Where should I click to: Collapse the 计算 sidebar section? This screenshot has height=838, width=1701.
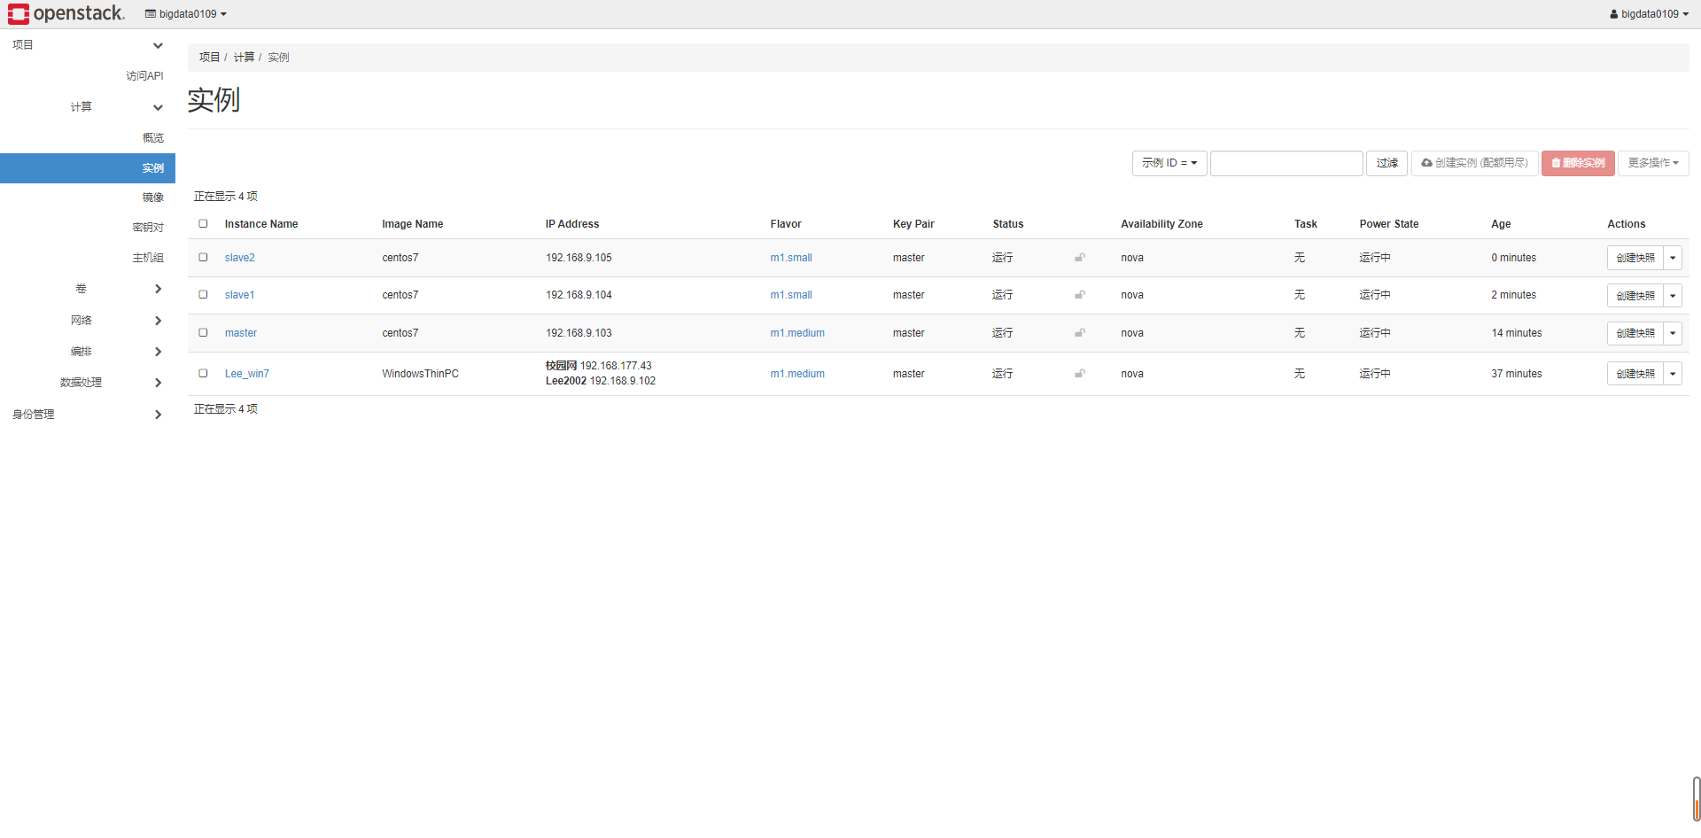point(88,107)
